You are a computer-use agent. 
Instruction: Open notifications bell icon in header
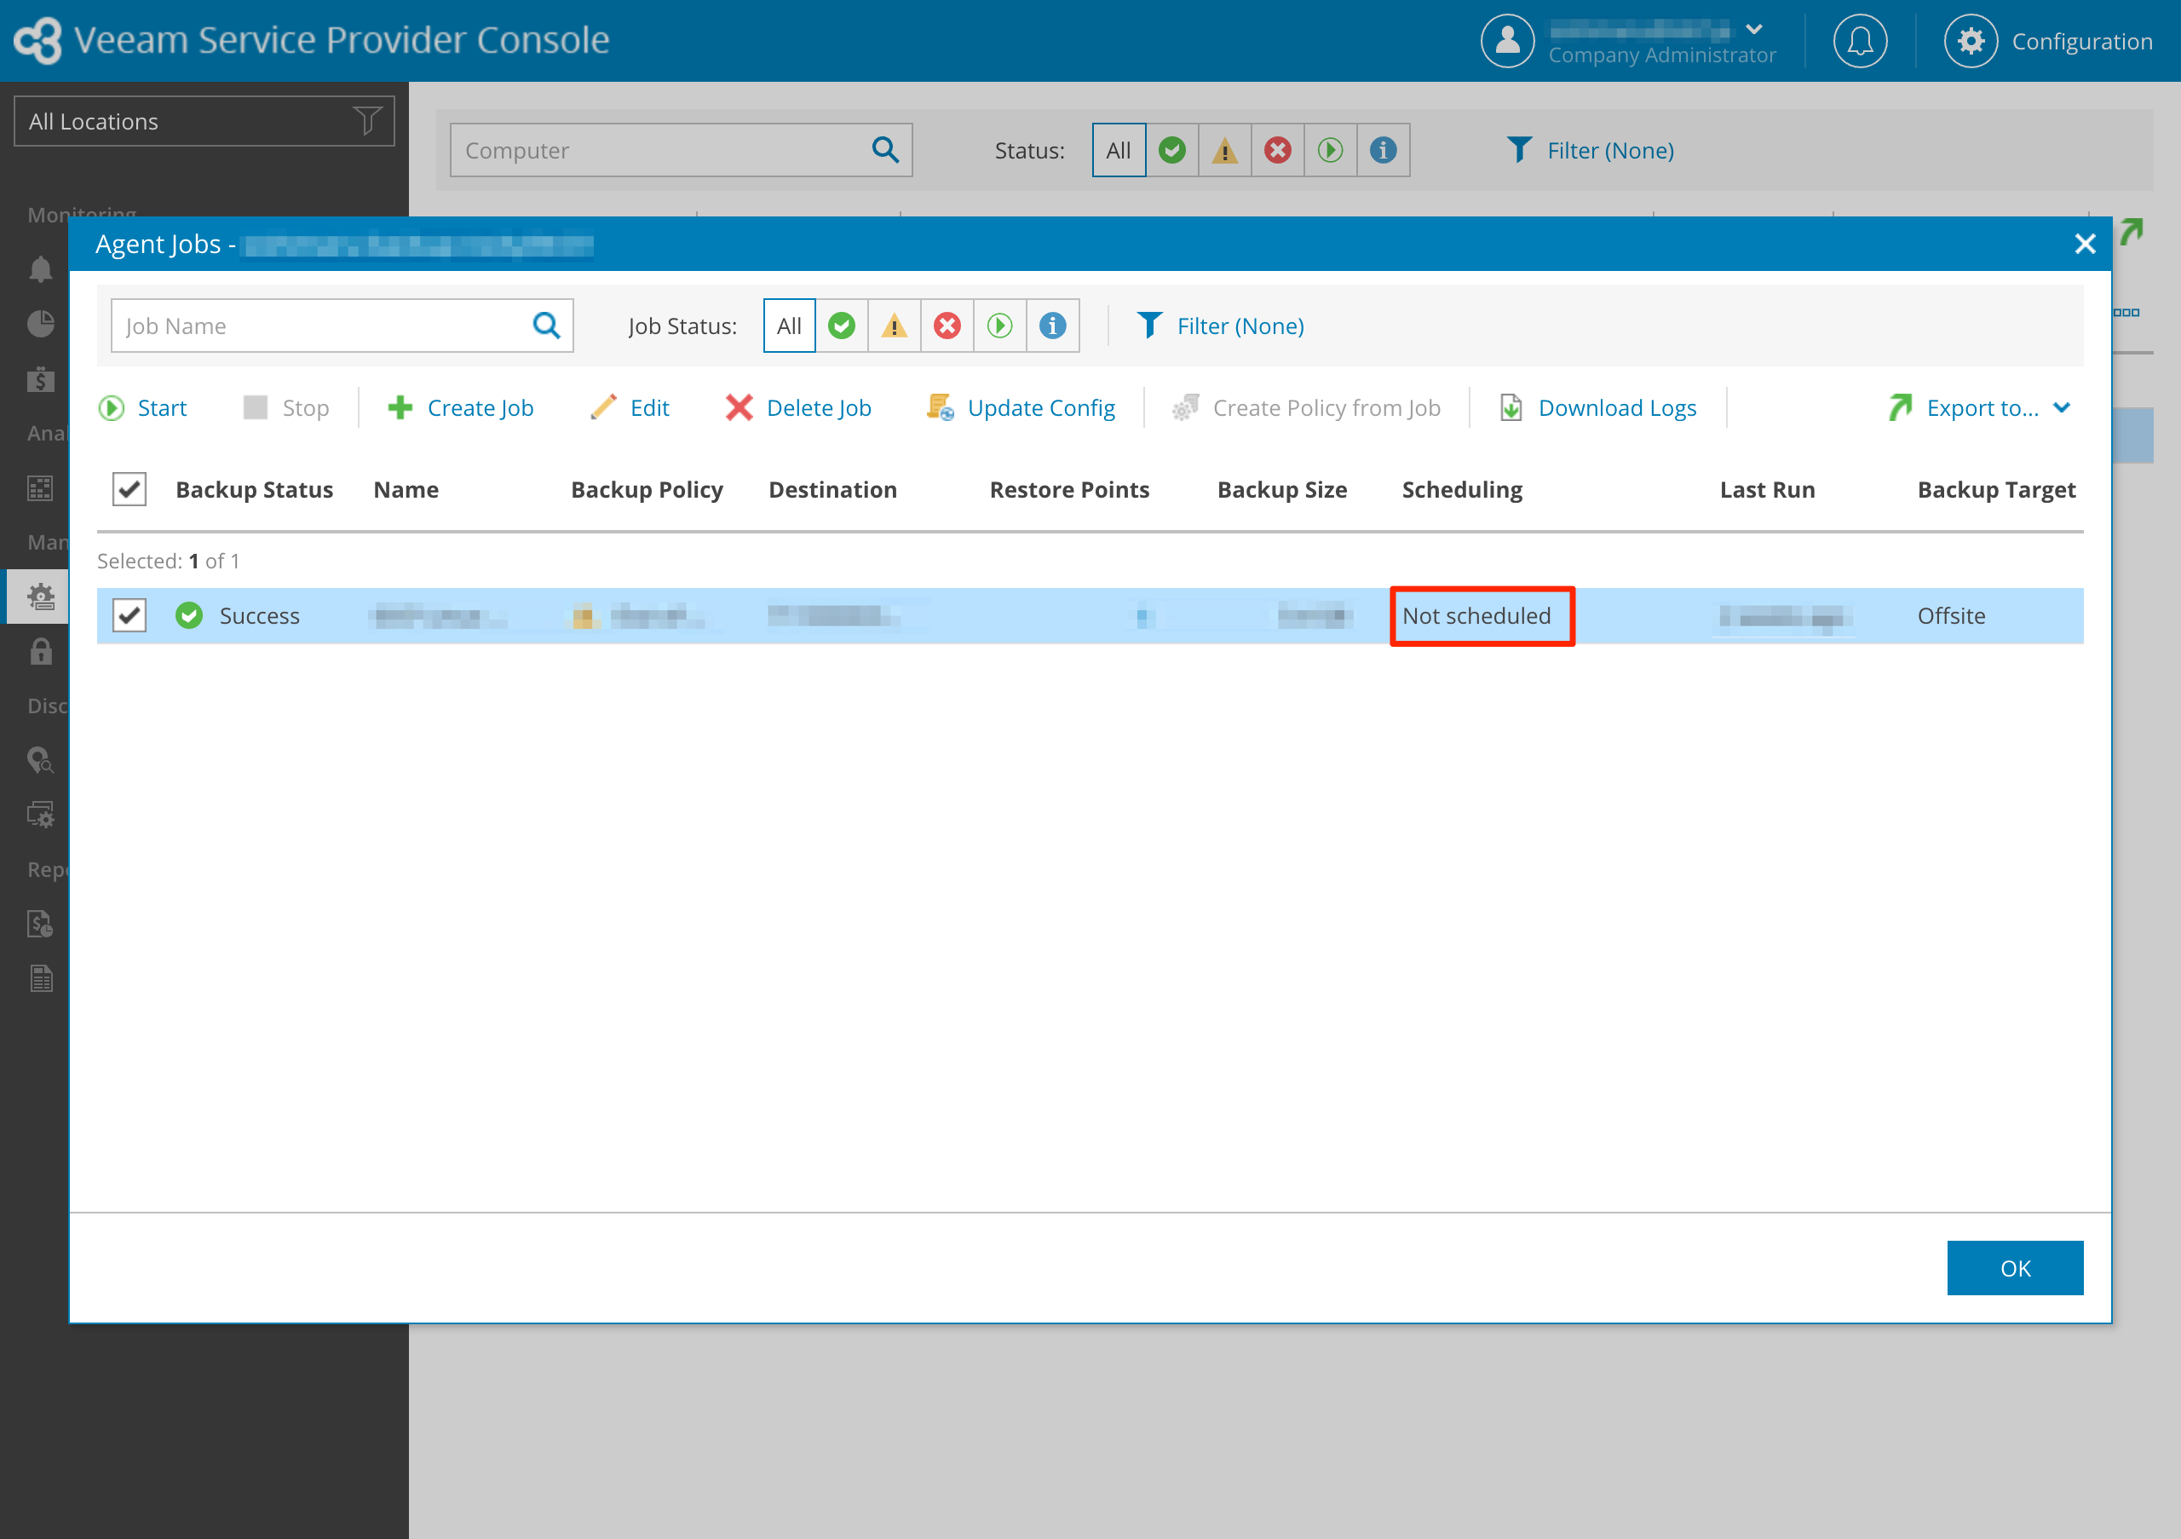tap(1860, 41)
